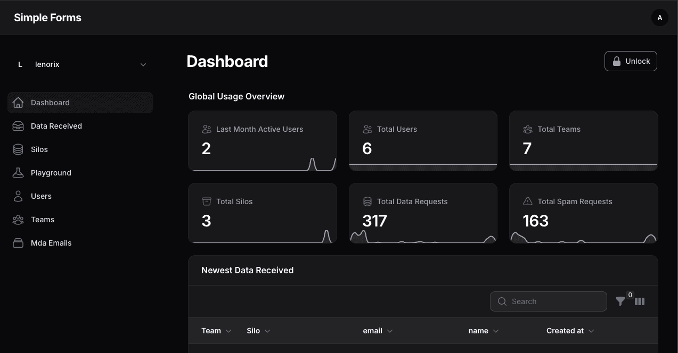The image size is (678, 353).
Task: Click the Total Data Requests card
Action: pos(423,213)
